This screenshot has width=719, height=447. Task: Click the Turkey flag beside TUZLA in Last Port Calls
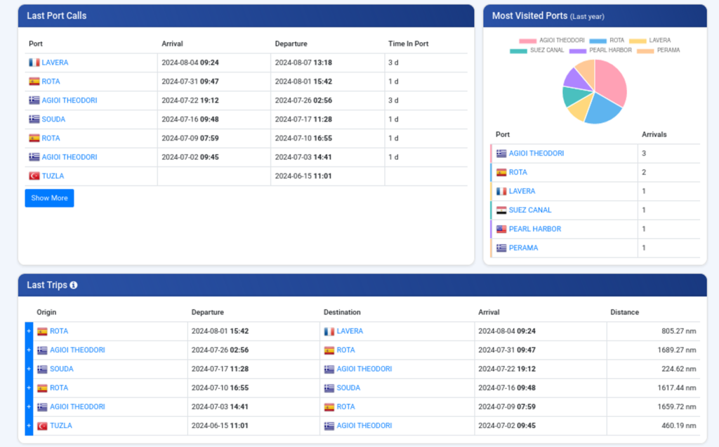point(34,176)
